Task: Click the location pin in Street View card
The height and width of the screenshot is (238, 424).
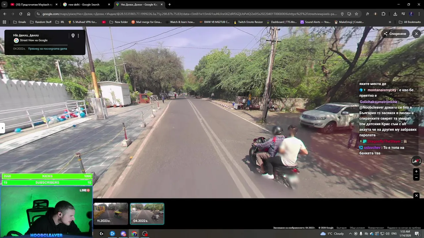Action: [73, 36]
